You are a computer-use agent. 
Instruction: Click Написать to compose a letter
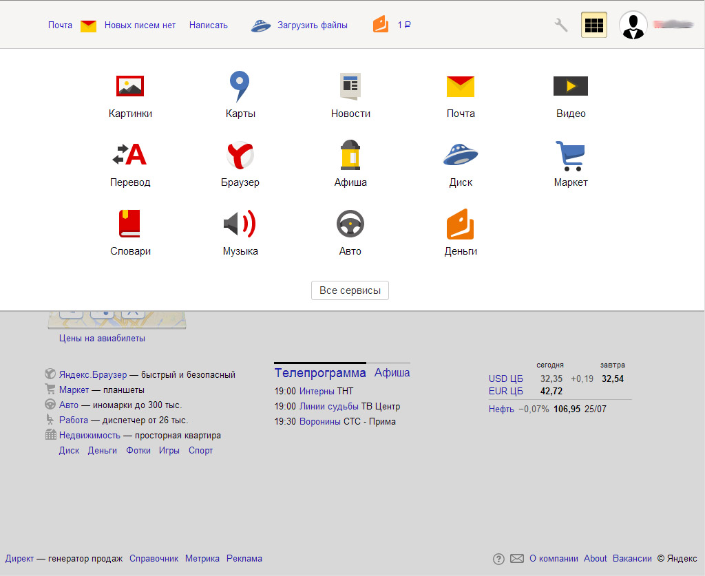(x=208, y=25)
